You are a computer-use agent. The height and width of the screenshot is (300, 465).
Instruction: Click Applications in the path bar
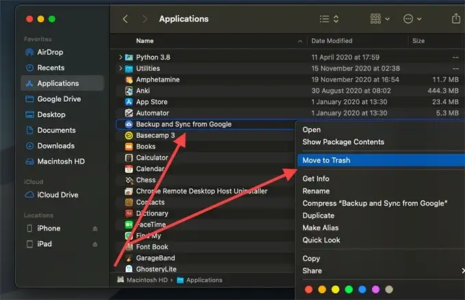pyautogui.click(x=200, y=280)
